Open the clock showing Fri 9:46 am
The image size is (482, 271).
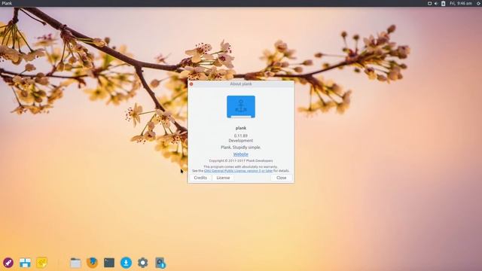pyautogui.click(x=460, y=3)
